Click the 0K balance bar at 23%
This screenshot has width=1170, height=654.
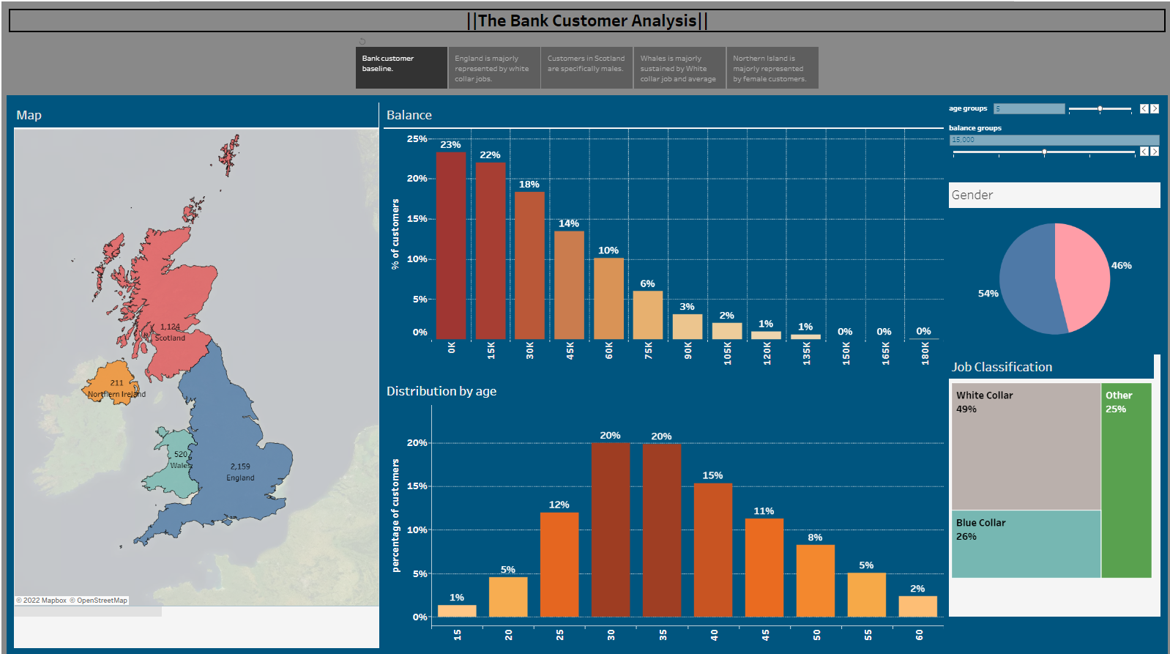coord(451,245)
